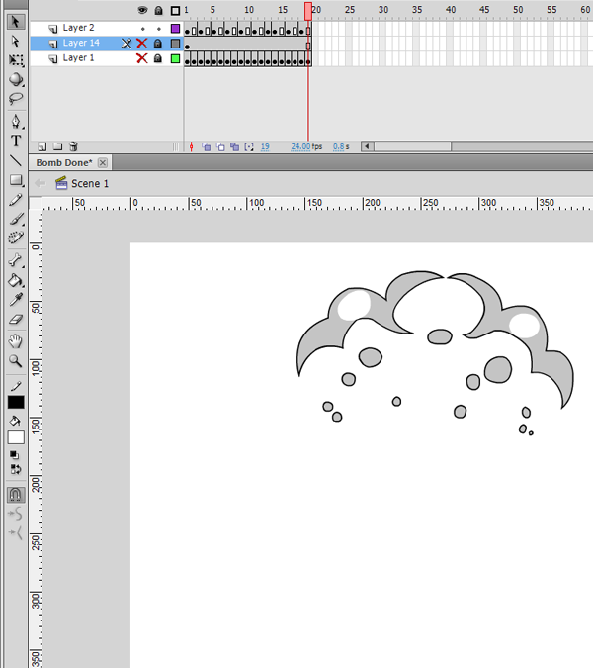Select the Zoom magnifier tool
The image size is (593, 668).
(x=16, y=361)
